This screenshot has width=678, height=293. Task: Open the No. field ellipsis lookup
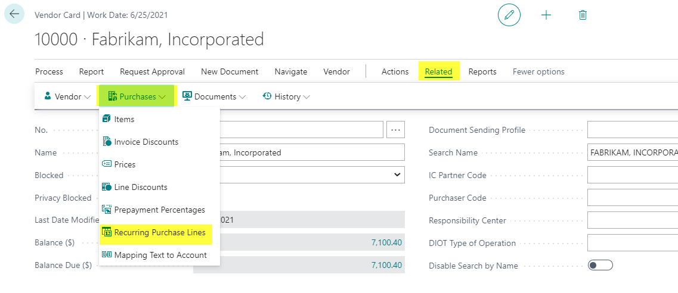coord(395,130)
